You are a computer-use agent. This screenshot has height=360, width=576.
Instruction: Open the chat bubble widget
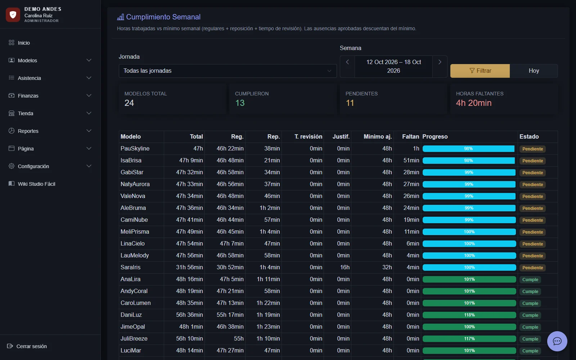click(557, 341)
